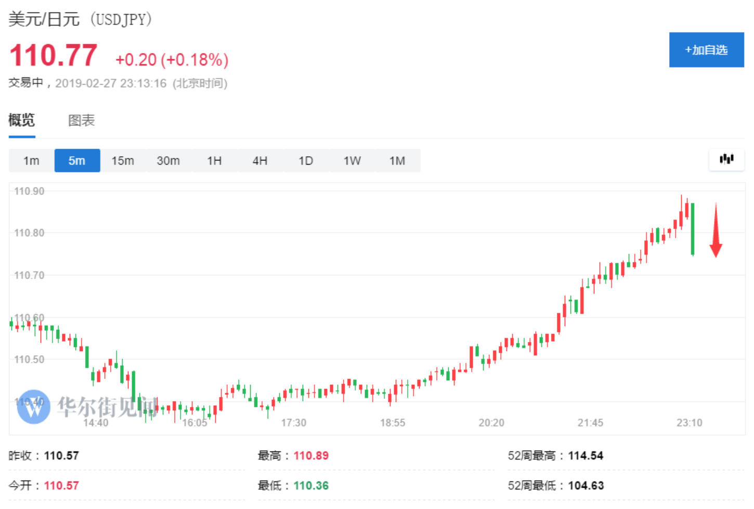754x509 pixels.
Task: Switch to the 图表 chart tab
Action: [x=82, y=120]
